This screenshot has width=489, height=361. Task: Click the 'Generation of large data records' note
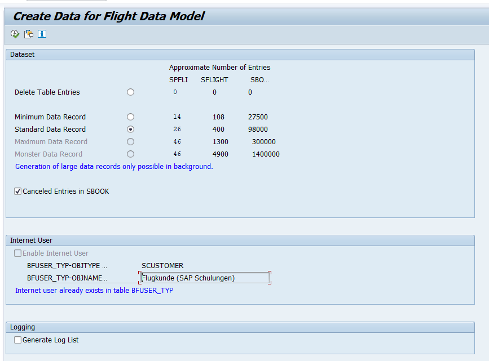tap(114, 167)
